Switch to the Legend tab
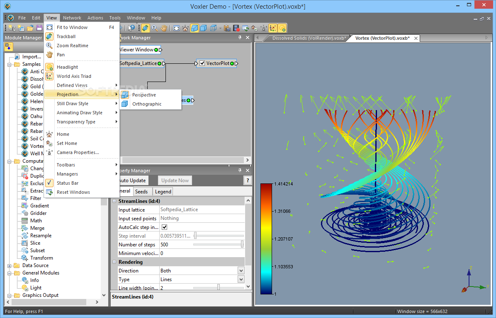The image size is (496, 318). [163, 191]
